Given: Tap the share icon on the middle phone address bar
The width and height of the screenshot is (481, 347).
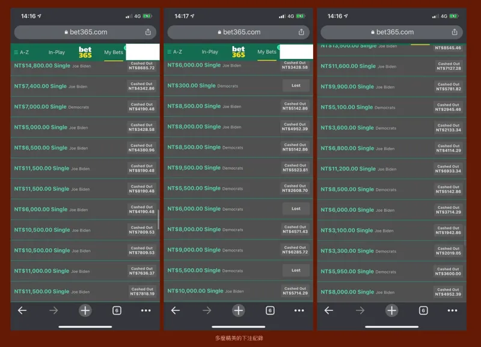Looking at the screenshot, I should coord(301,32).
